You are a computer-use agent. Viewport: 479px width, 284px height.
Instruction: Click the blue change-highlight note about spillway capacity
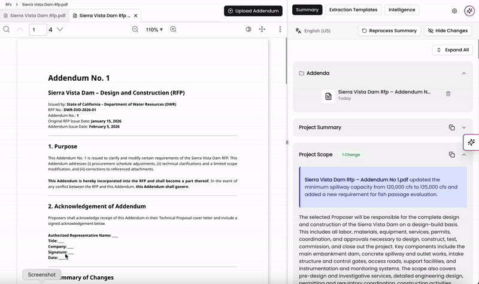(x=383, y=187)
